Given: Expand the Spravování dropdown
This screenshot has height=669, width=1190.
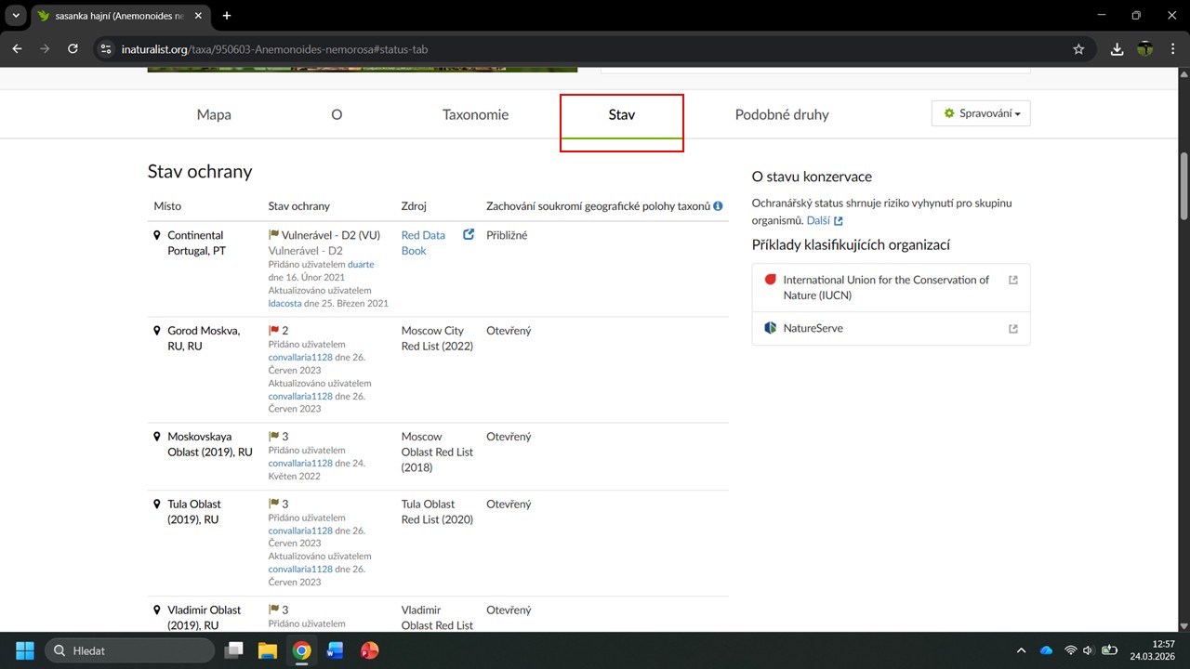Looking at the screenshot, I should pos(981,113).
